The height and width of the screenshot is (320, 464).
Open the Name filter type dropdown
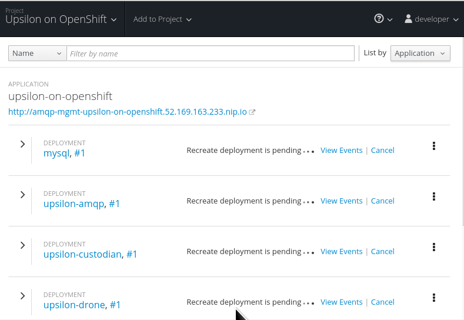click(x=37, y=54)
